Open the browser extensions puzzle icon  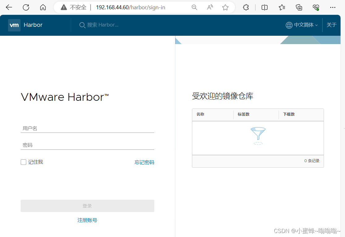[x=246, y=7]
